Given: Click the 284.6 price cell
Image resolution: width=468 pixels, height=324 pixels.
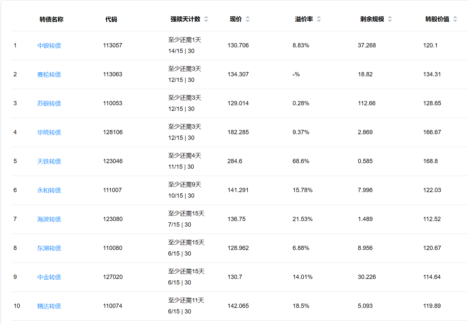Looking at the screenshot, I should click(x=235, y=161).
